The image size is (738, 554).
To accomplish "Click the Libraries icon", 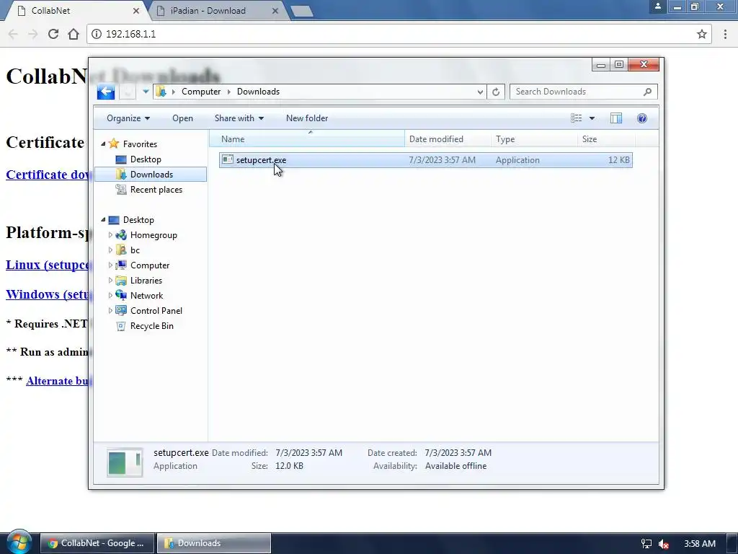I will point(121,281).
